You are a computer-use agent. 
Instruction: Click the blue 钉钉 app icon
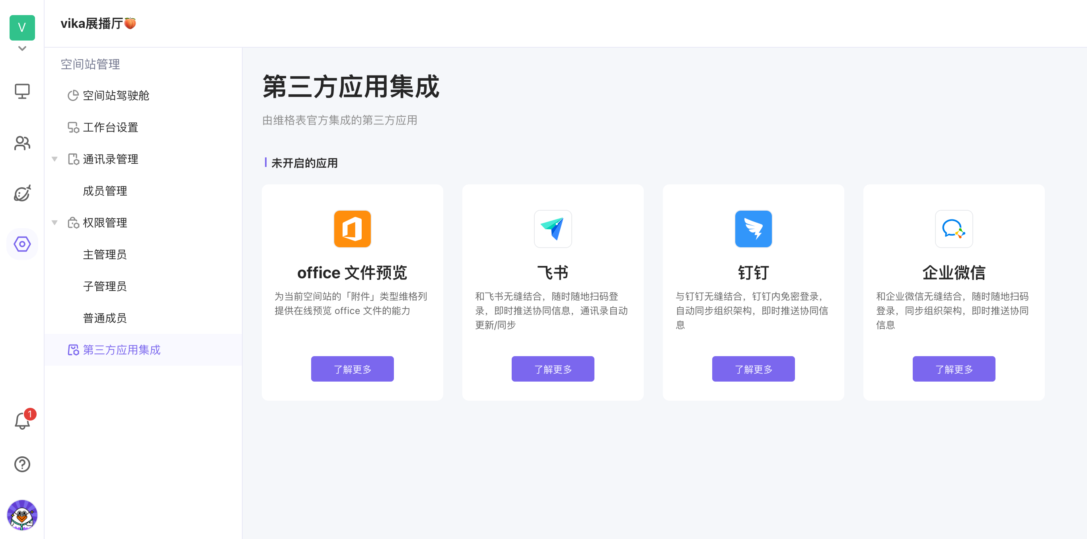(x=753, y=229)
